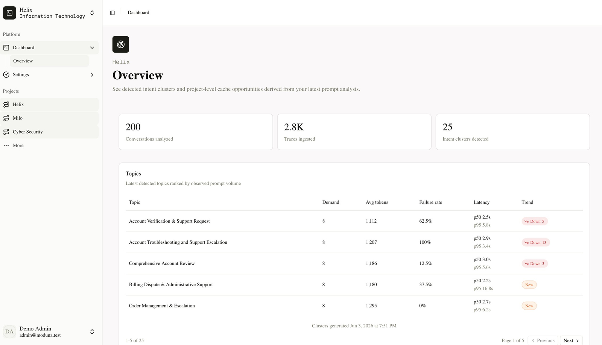Click the Traces ingested card
602x345 pixels.
pos(354,132)
